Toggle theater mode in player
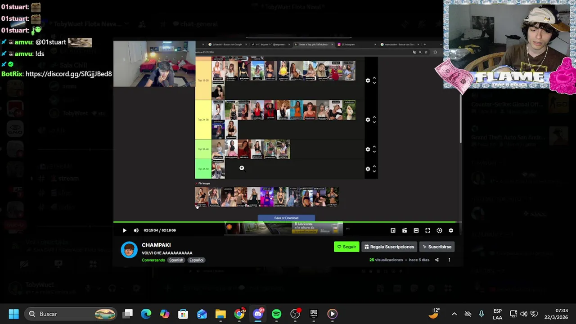576x324 pixels. coord(416,230)
